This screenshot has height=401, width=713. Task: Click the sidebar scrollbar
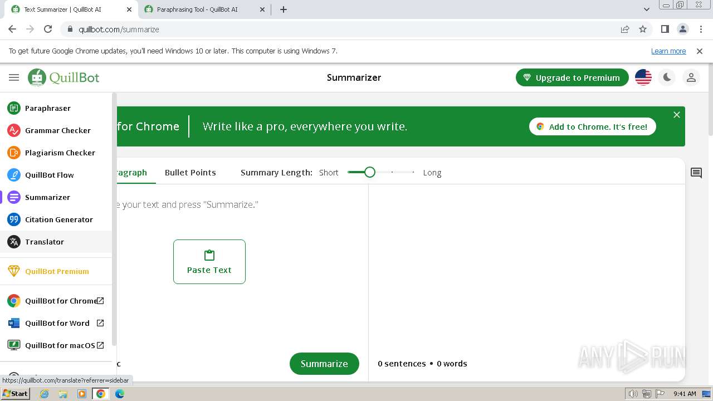coord(114,219)
